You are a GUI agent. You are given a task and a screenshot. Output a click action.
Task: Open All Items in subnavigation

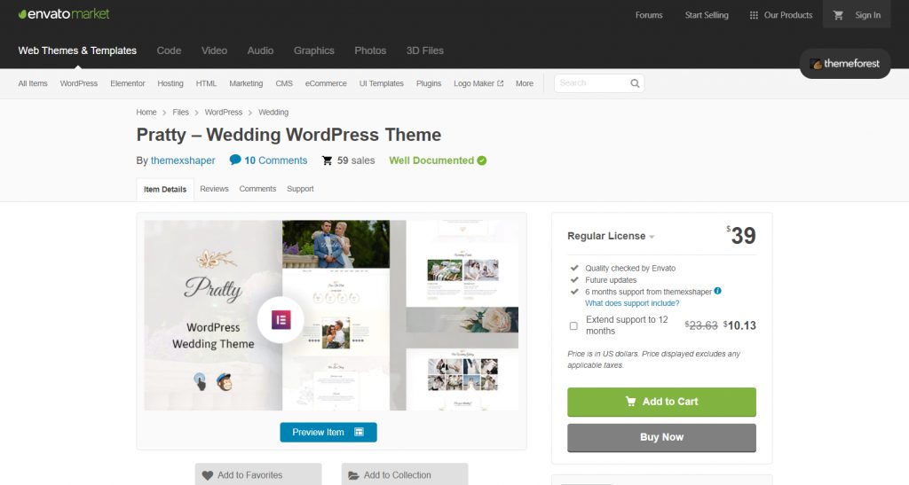point(33,83)
